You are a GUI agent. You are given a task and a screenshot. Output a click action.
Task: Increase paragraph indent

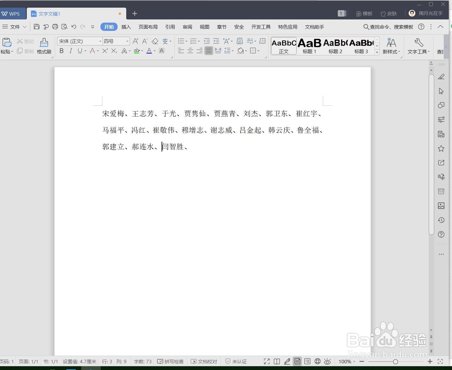coord(216,41)
